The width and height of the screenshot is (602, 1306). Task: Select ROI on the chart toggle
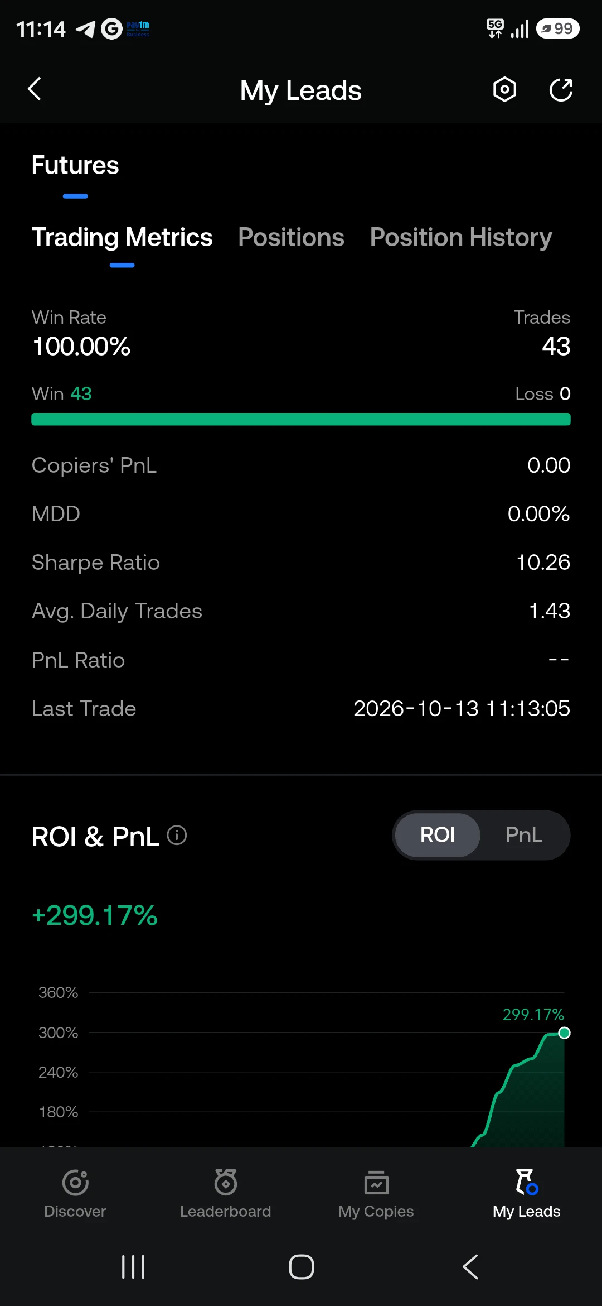click(x=438, y=835)
